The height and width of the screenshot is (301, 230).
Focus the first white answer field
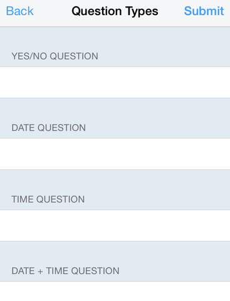tap(115, 82)
